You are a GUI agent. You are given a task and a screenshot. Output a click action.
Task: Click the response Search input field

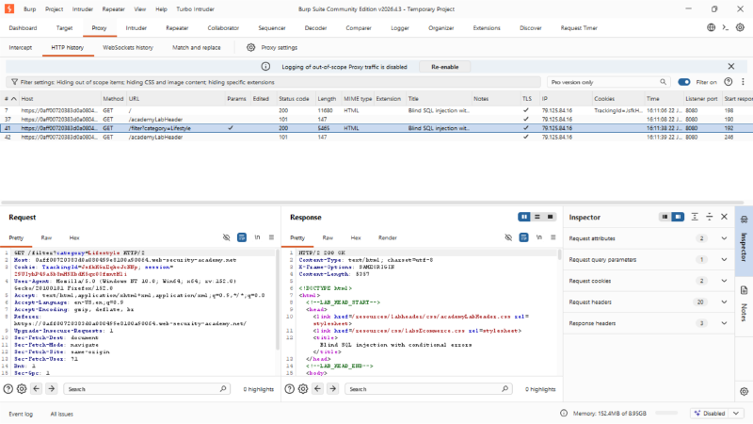coord(428,389)
